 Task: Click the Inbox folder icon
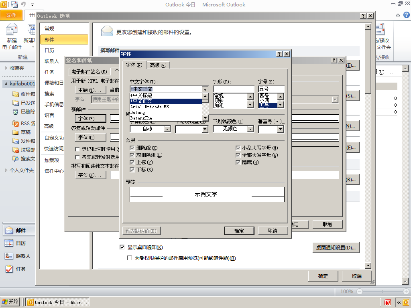click(x=16, y=94)
